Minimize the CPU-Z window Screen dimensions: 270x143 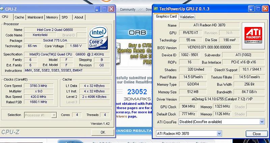[97, 9]
